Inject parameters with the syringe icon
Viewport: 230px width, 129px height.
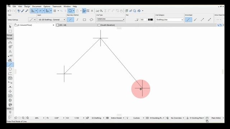pos(27,11)
